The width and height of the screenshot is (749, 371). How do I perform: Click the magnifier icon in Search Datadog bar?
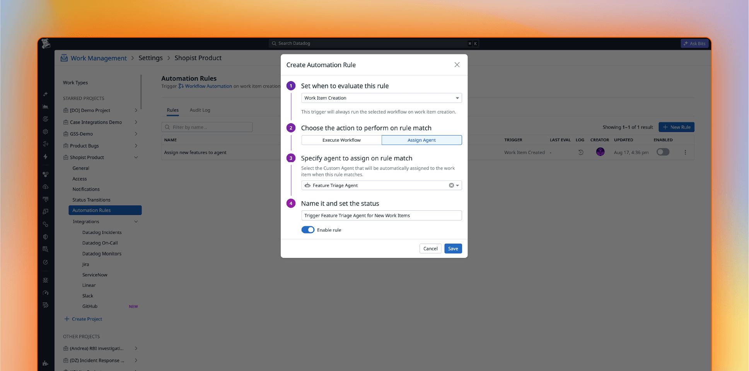(x=274, y=43)
